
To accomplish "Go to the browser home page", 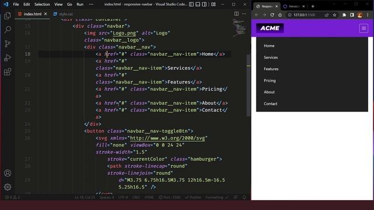I will [280, 15].
